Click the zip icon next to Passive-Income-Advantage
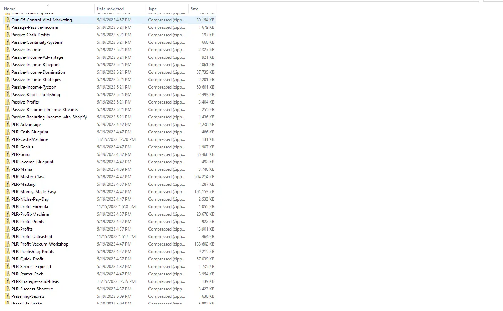The image size is (503, 311). click(x=7, y=57)
